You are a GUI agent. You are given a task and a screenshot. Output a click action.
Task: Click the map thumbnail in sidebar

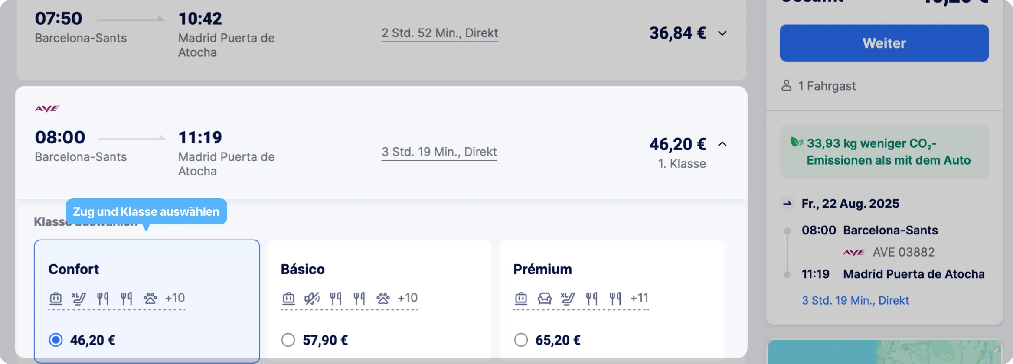click(884, 351)
